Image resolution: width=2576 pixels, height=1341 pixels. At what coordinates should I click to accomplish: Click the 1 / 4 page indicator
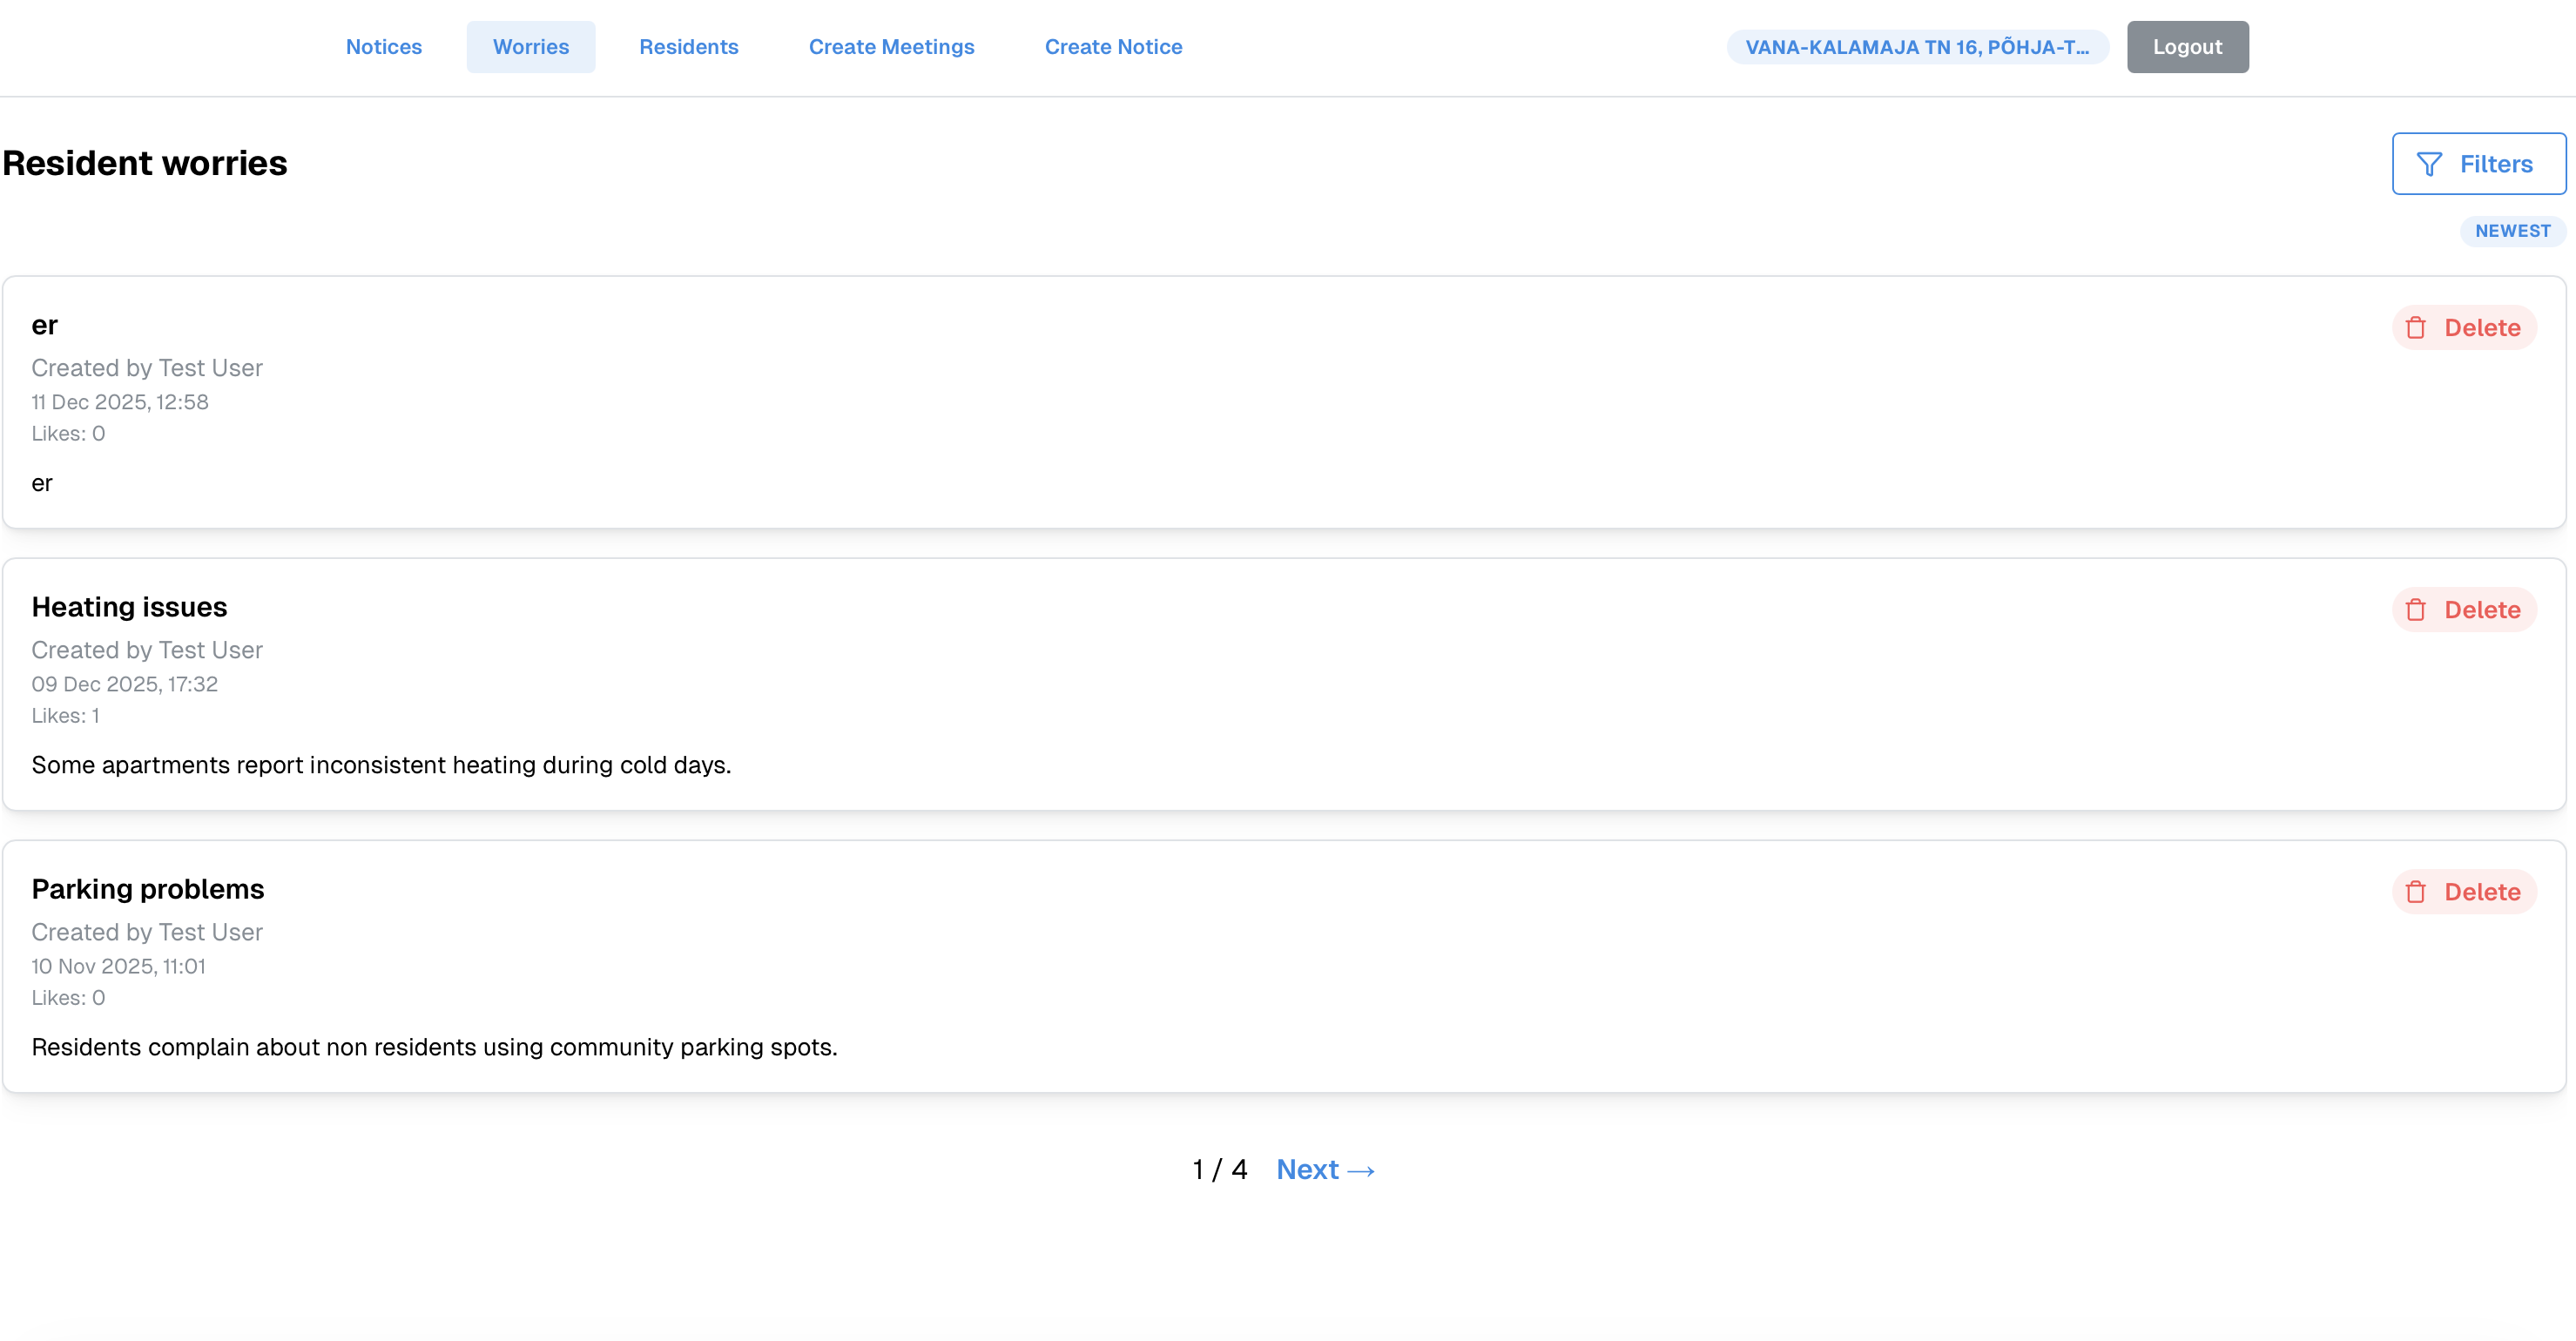point(1219,1170)
